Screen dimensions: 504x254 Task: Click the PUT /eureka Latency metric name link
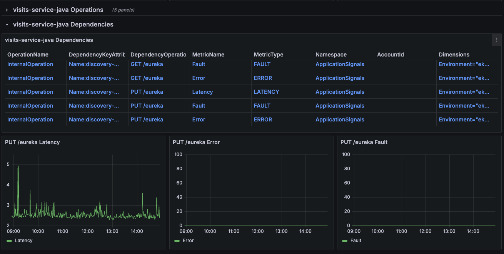click(x=202, y=92)
